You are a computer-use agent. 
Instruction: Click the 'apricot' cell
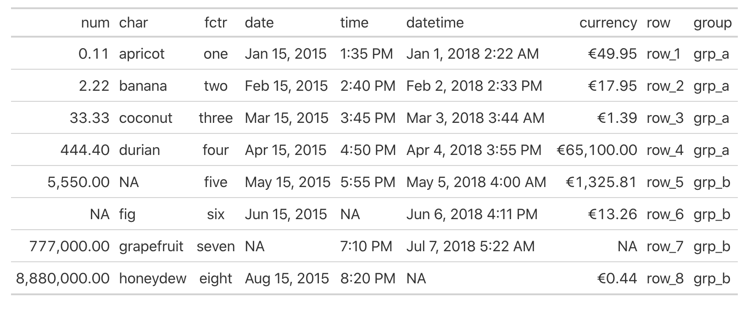point(142,54)
